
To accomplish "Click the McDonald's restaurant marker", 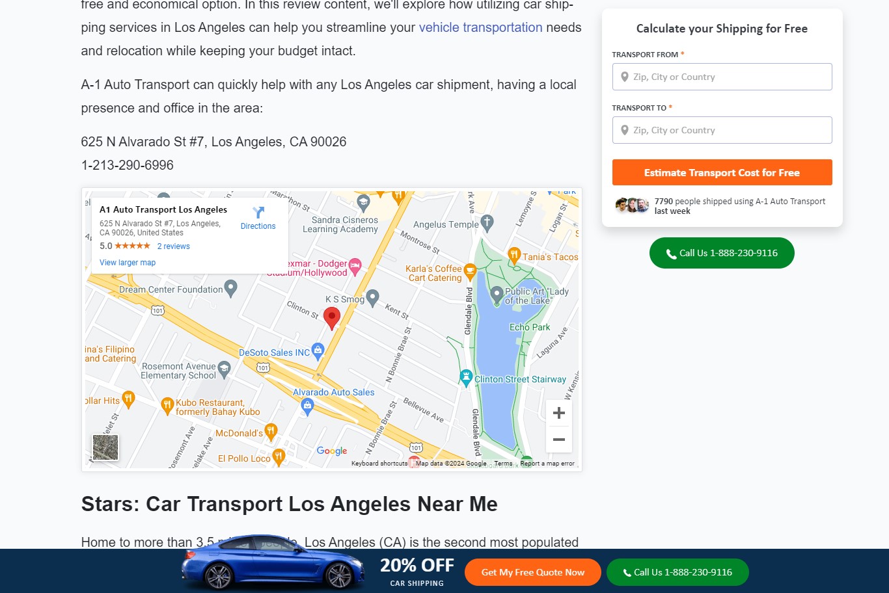I will click(x=271, y=432).
